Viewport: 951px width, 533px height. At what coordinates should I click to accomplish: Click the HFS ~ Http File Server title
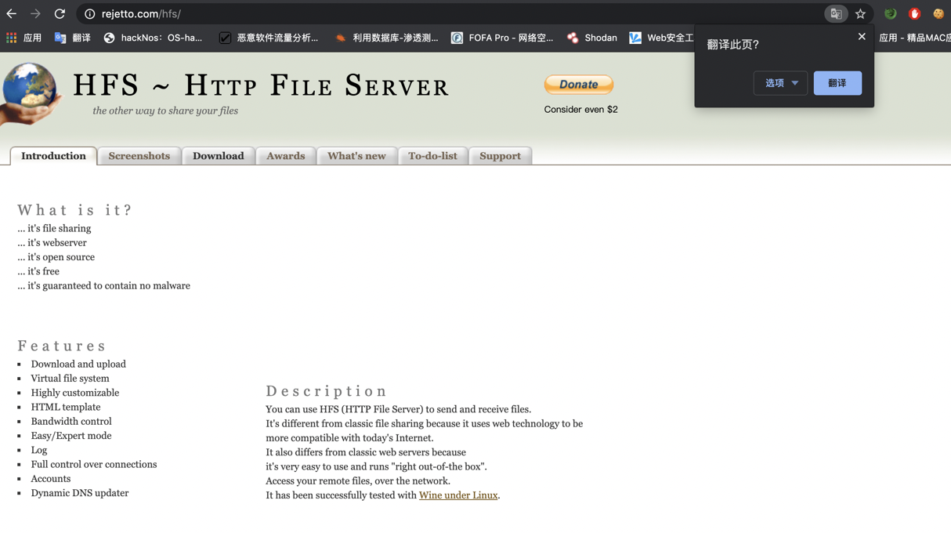[x=261, y=85]
